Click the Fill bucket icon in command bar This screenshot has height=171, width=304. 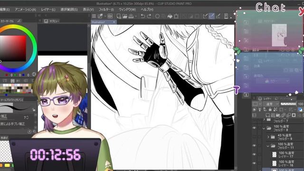click(x=170, y=16)
